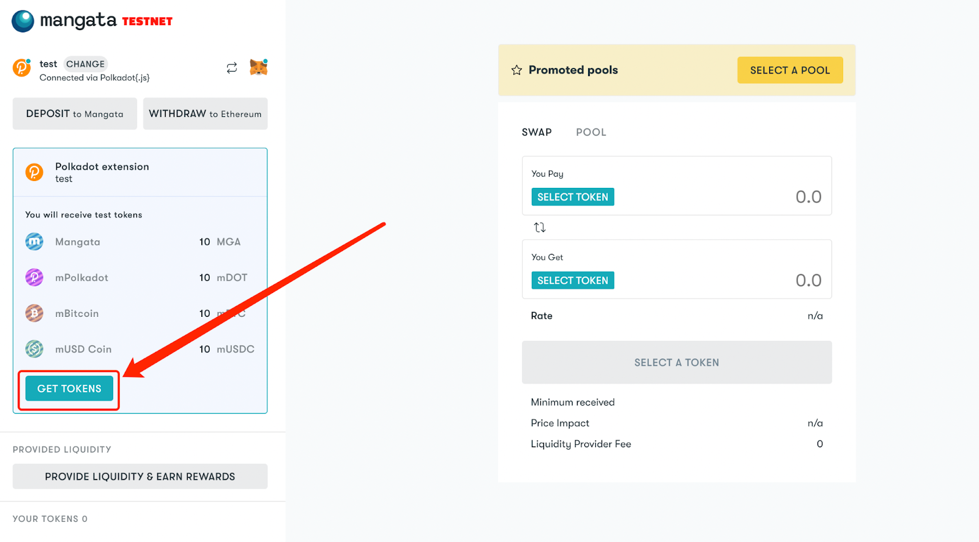Click the 'Promoted pools' heading
The width and height of the screenshot is (979, 542).
tap(573, 70)
